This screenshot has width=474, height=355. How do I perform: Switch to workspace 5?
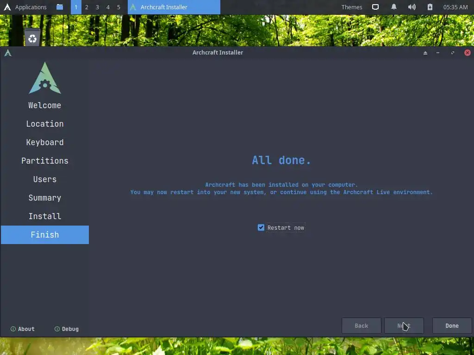[118, 7]
